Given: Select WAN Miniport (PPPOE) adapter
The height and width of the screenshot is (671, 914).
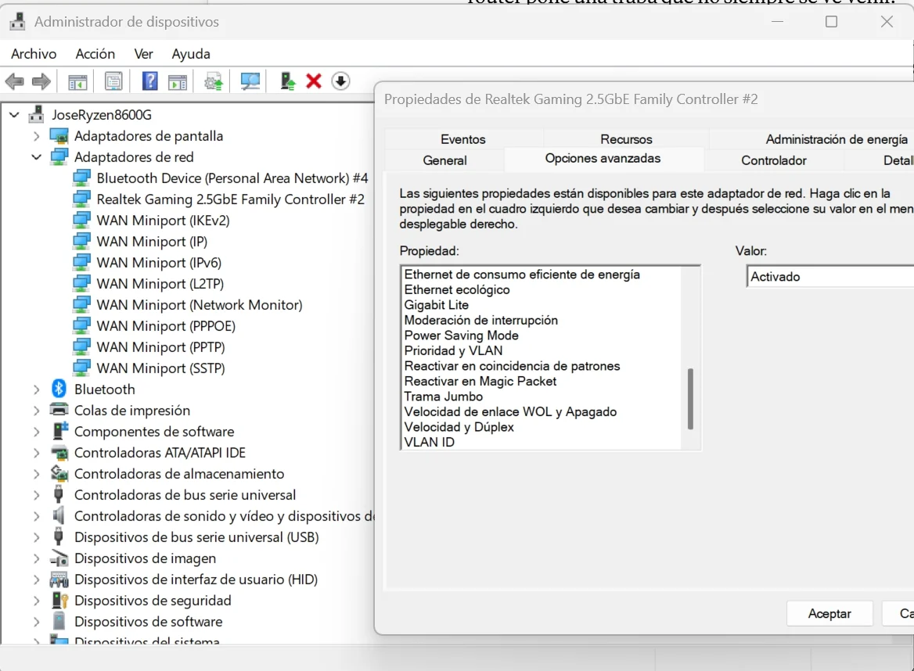Looking at the screenshot, I should click(166, 325).
